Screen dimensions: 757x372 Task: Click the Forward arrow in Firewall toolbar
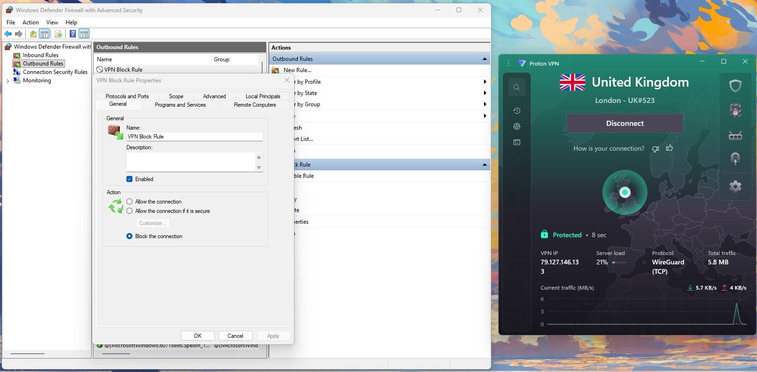(19, 34)
